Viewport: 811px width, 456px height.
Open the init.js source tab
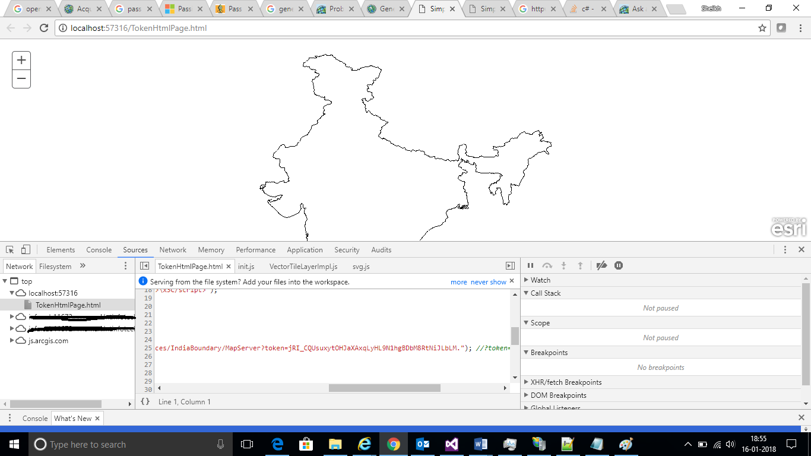coord(246,267)
